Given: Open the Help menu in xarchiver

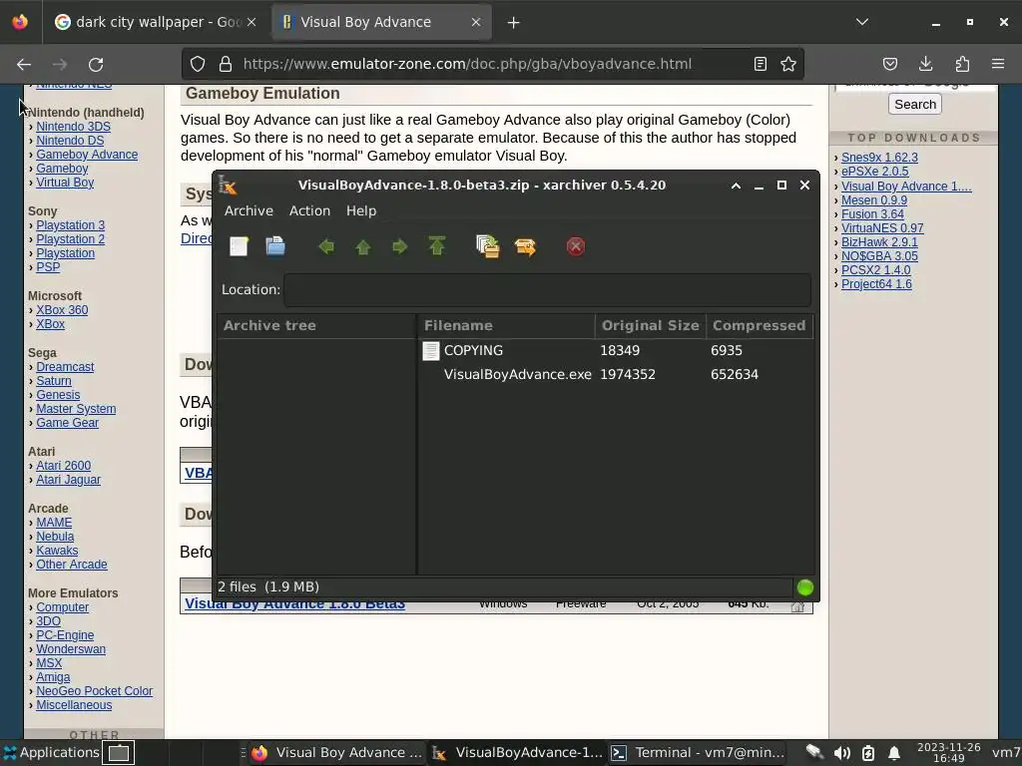Looking at the screenshot, I should click(x=361, y=211).
